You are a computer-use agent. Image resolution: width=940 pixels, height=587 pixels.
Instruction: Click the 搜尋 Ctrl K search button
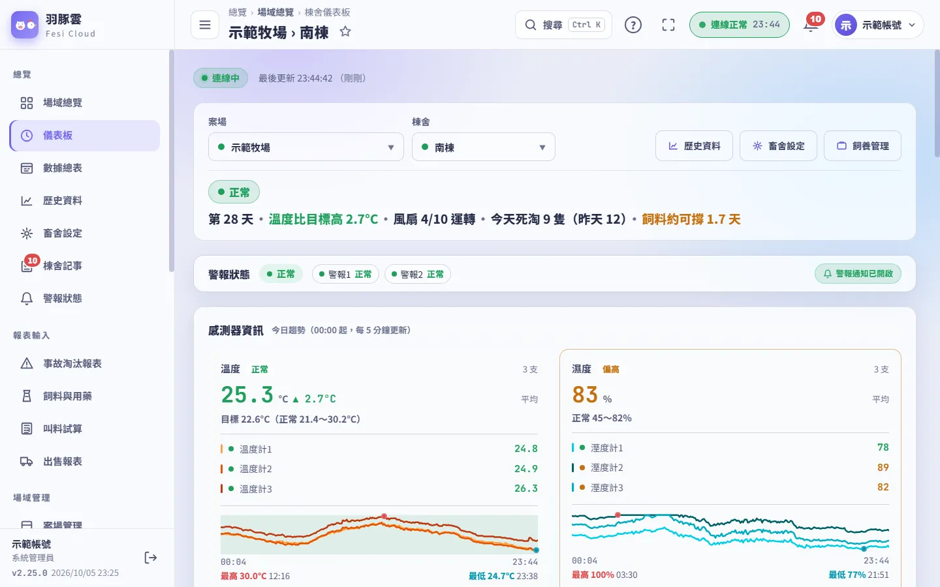[x=563, y=25]
